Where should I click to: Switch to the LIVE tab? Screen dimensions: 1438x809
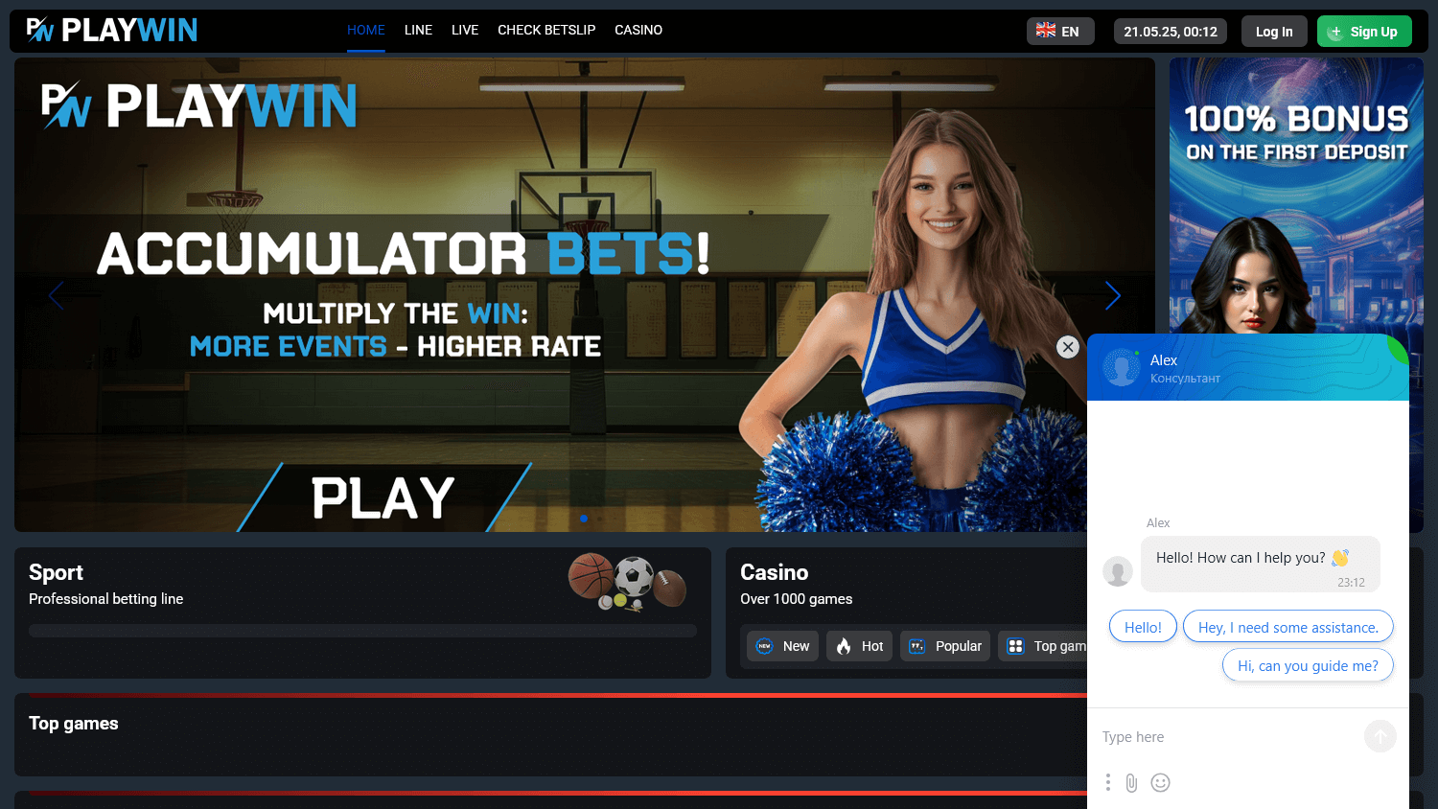[465, 30]
